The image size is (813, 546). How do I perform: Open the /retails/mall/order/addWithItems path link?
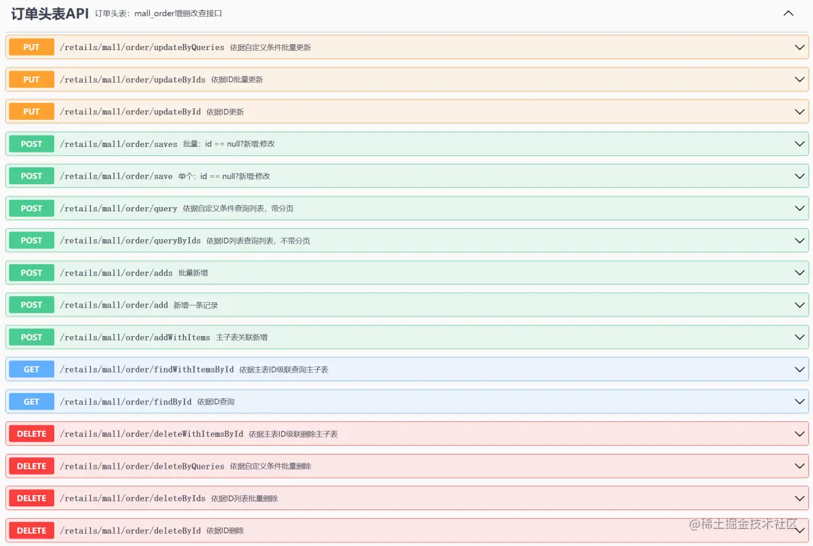[x=135, y=337]
